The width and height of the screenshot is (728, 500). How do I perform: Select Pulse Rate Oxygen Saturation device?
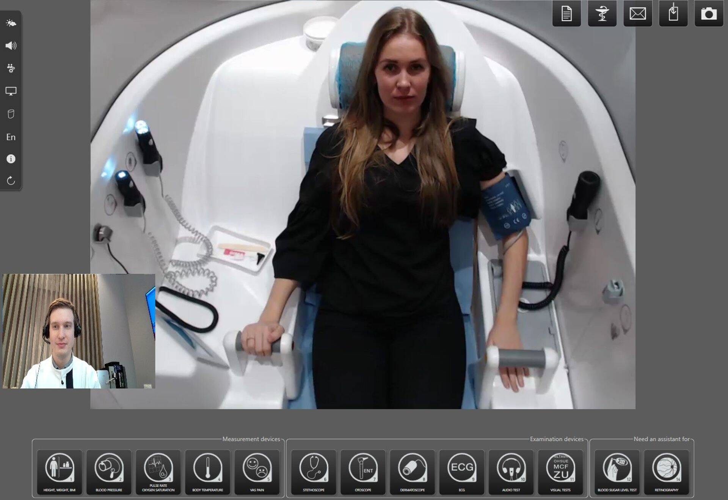(x=158, y=472)
